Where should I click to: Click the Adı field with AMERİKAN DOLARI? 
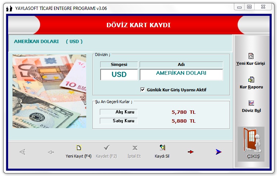click(181, 74)
